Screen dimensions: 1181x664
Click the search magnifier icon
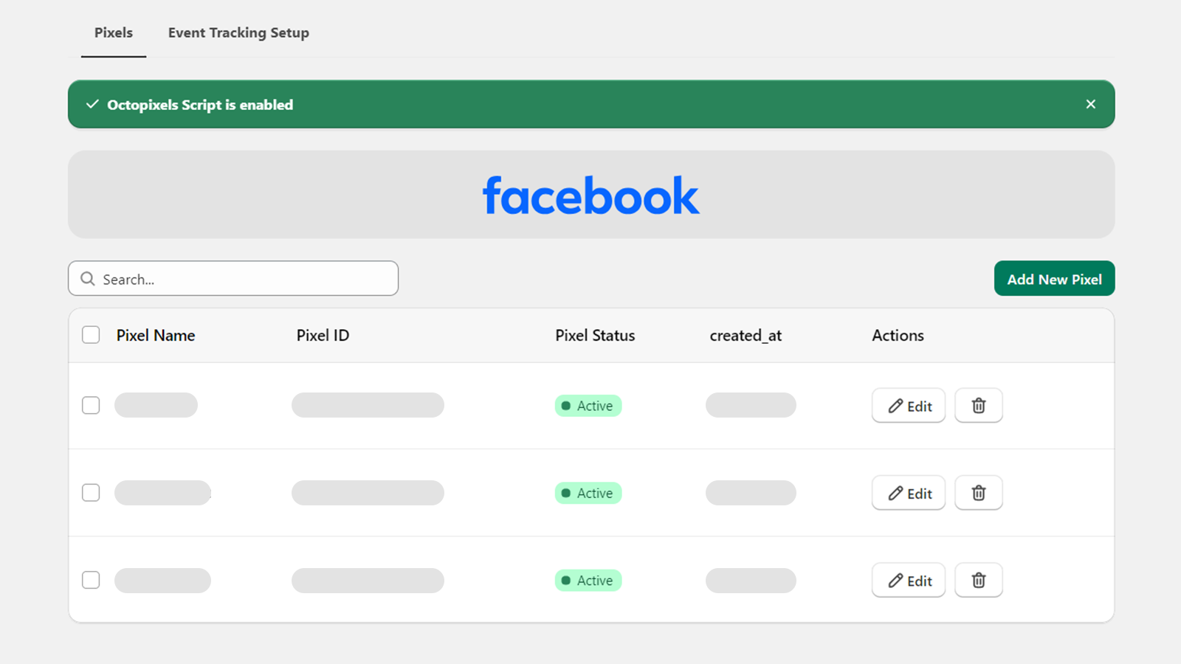(88, 279)
